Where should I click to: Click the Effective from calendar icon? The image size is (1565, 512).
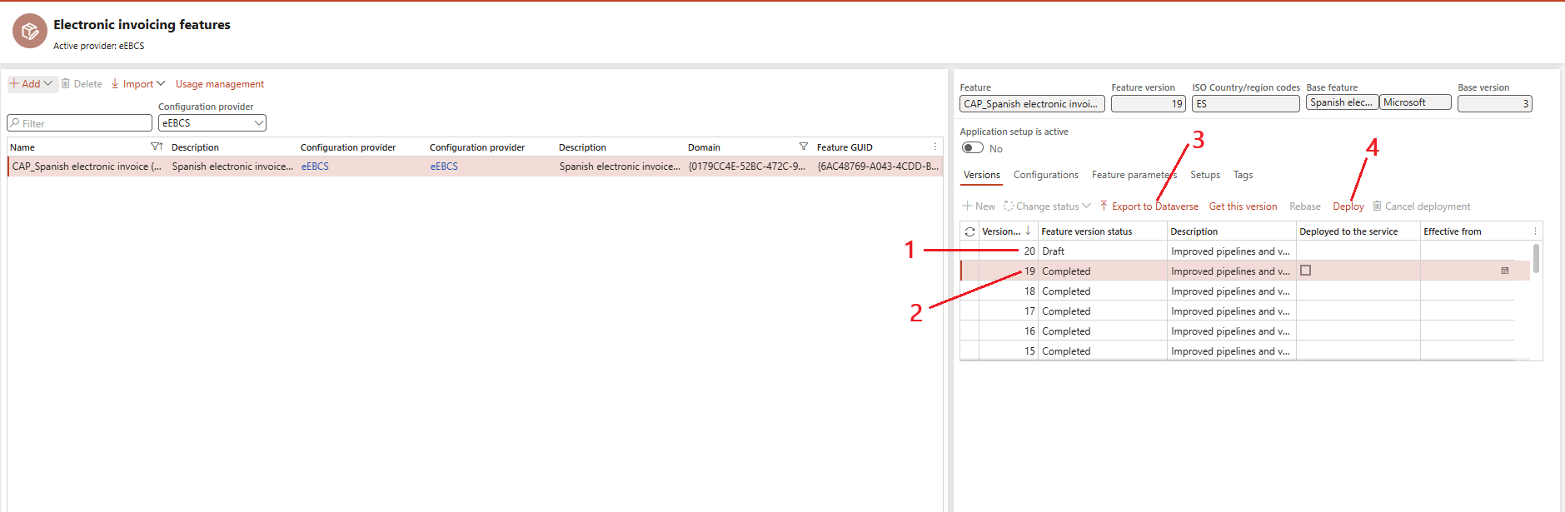coord(1504,271)
